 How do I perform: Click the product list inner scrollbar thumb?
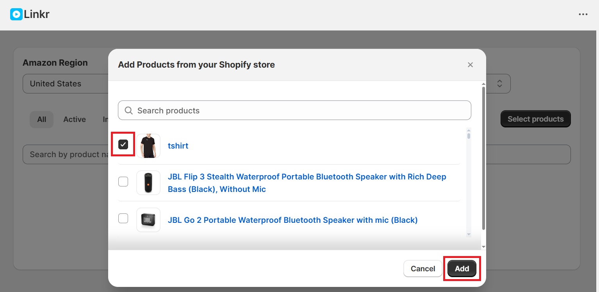tap(469, 136)
